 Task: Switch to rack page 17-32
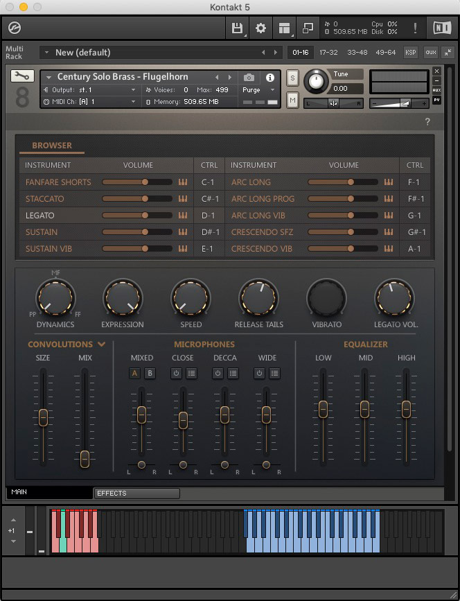pyautogui.click(x=328, y=52)
